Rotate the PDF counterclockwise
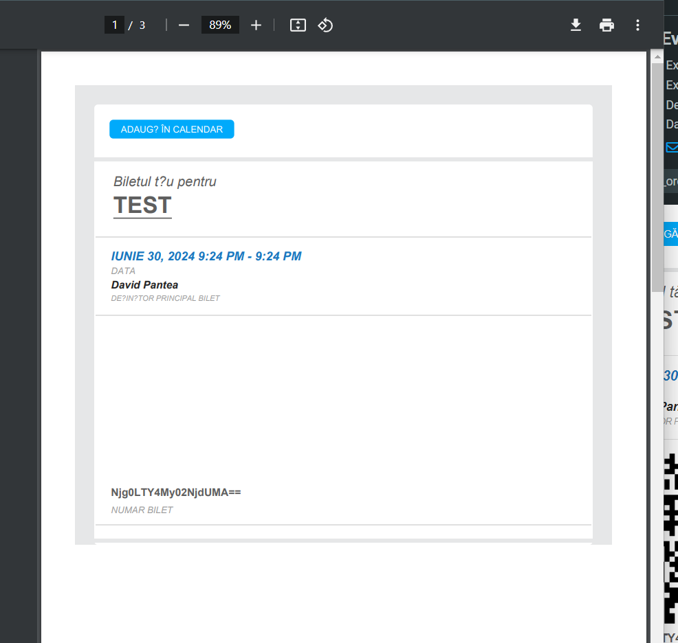 pos(325,25)
